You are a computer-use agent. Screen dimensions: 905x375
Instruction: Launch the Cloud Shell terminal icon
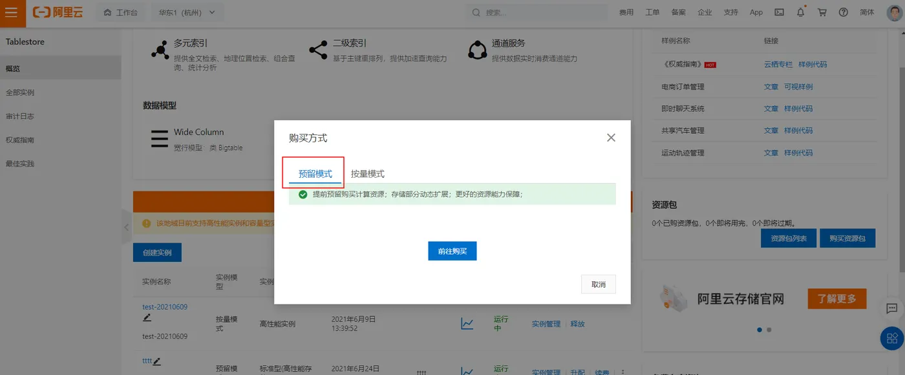[779, 12]
